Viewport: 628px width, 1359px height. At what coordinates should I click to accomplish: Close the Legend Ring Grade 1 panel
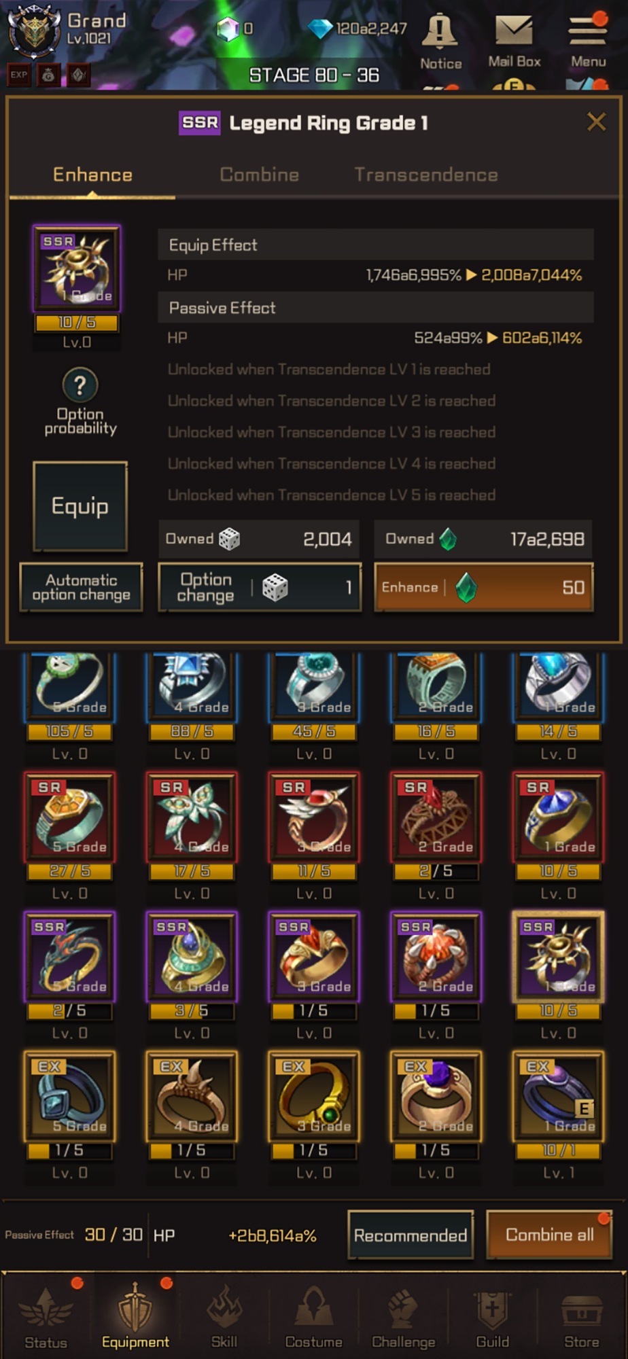pos(596,122)
